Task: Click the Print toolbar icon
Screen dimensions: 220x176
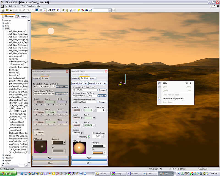Action: coord(50,10)
